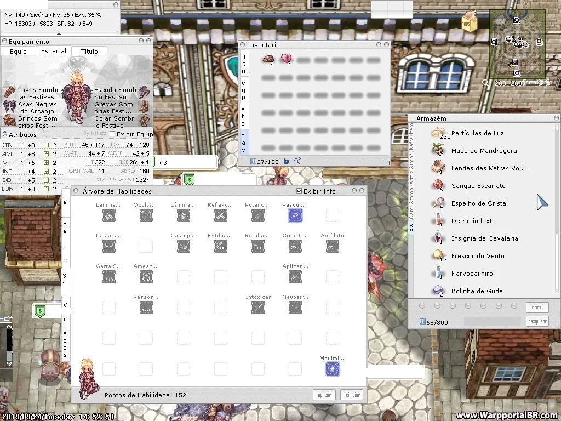
Task: Select the Antídoto skill icon
Action: click(333, 246)
